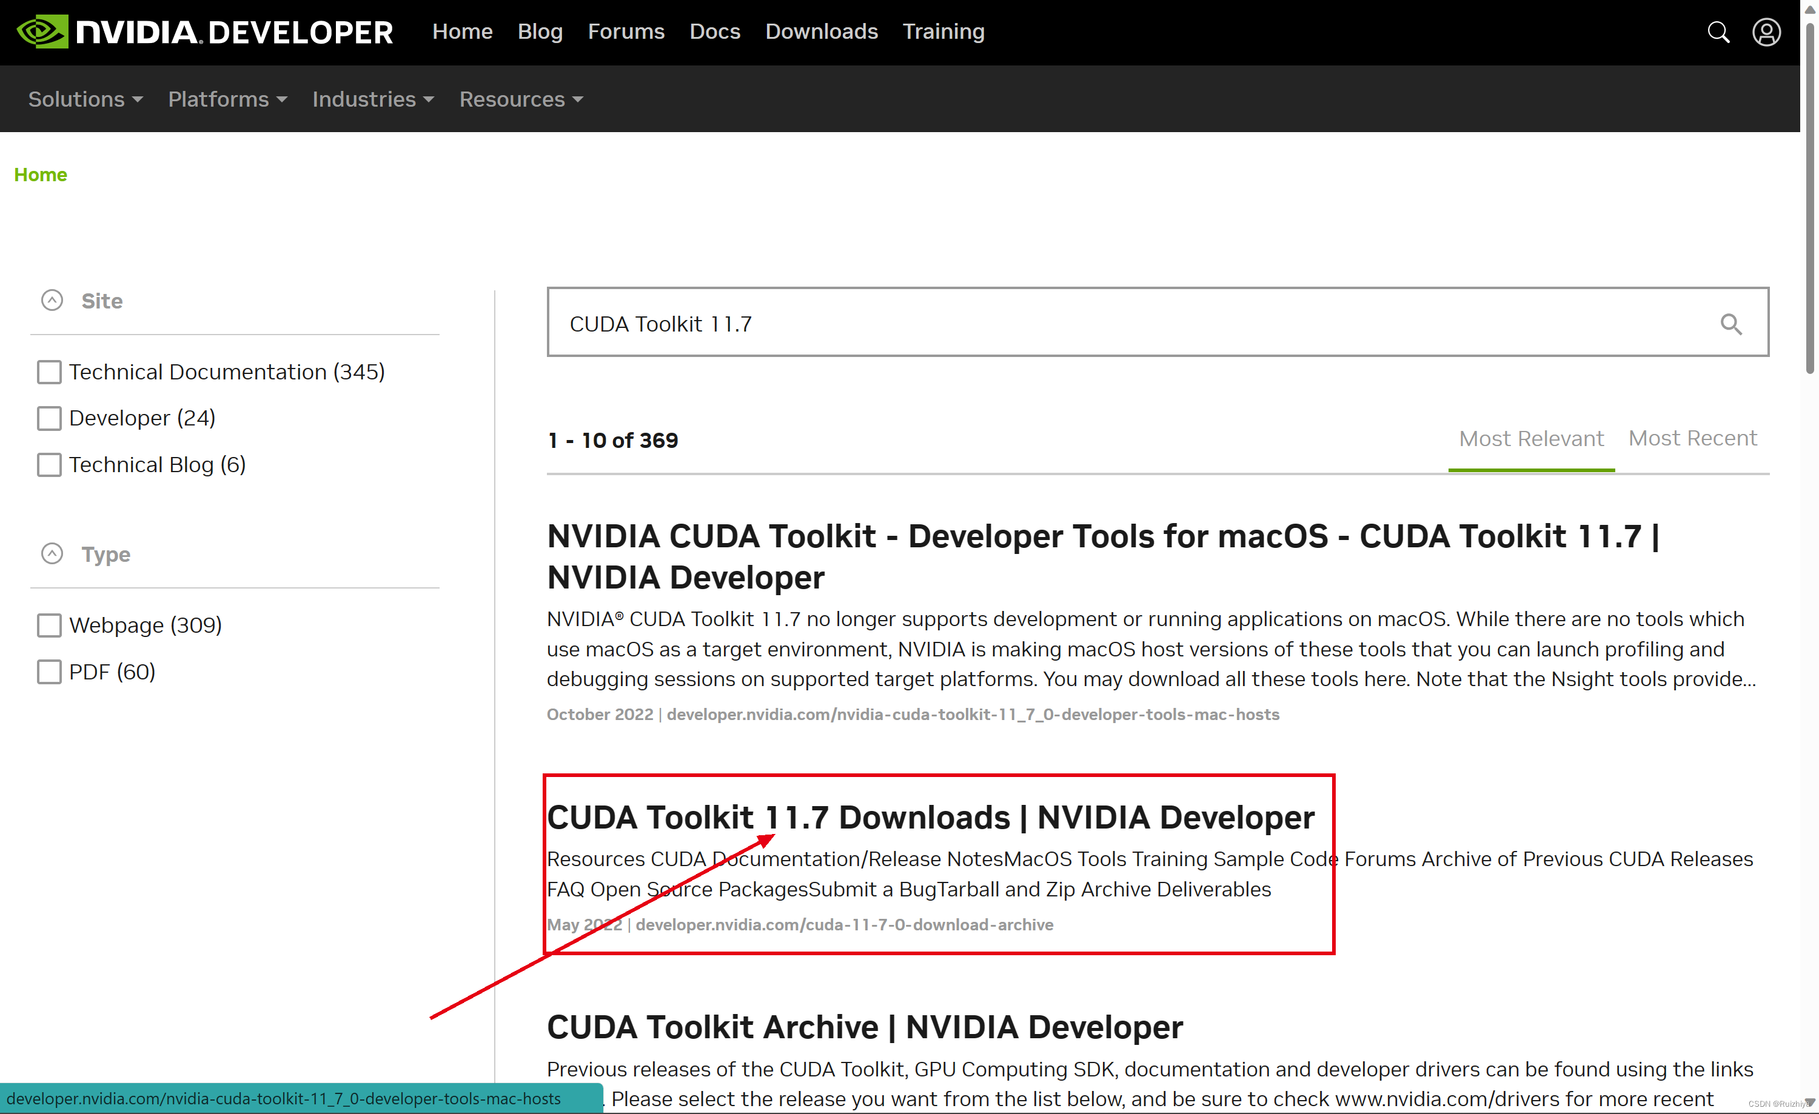
Task: Collapse the Site filter section
Action: click(x=52, y=300)
